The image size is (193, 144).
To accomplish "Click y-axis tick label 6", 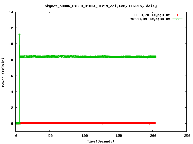I will click(x=12, y=76).
